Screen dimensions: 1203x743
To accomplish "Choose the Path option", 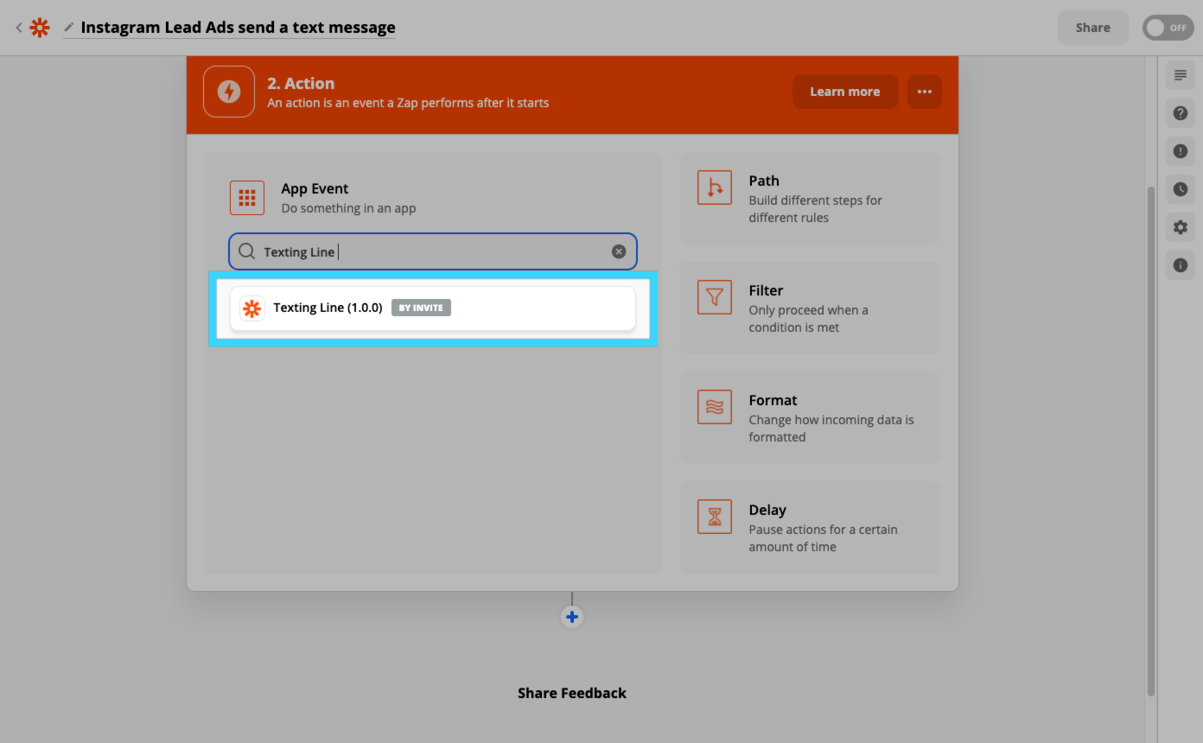I will point(809,199).
